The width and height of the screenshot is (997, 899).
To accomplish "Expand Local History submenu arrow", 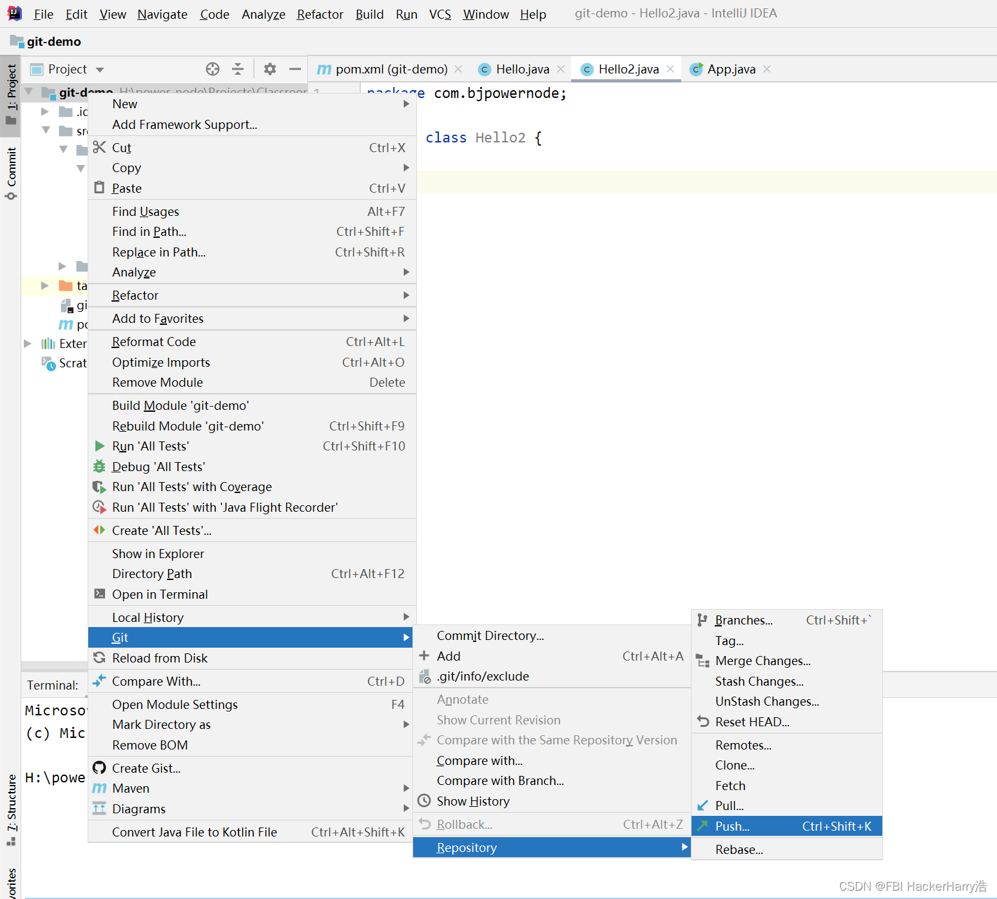I will (x=406, y=617).
